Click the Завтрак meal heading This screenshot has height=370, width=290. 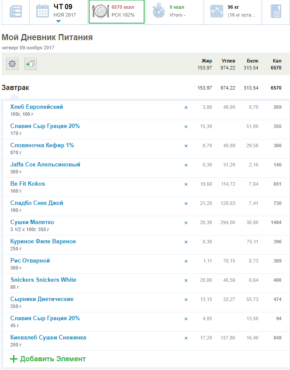16,88
